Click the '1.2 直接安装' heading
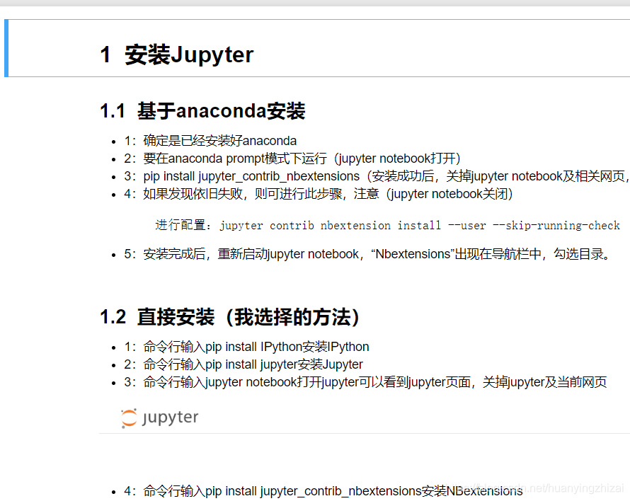Screen dimensions: 630x501 [x=230, y=317]
